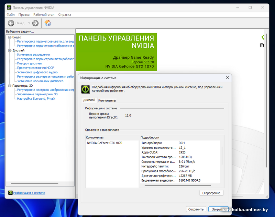Maximize the NVIDIA control panel window

click(250, 8)
